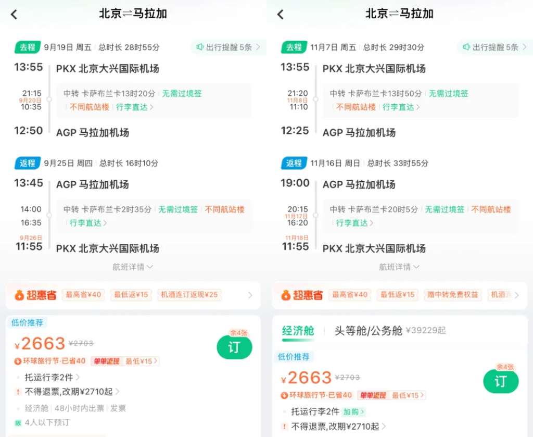Expand 航班详情 in the right screen
The width and height of the screenshot is (533, 437).
[x=399, y=267]
